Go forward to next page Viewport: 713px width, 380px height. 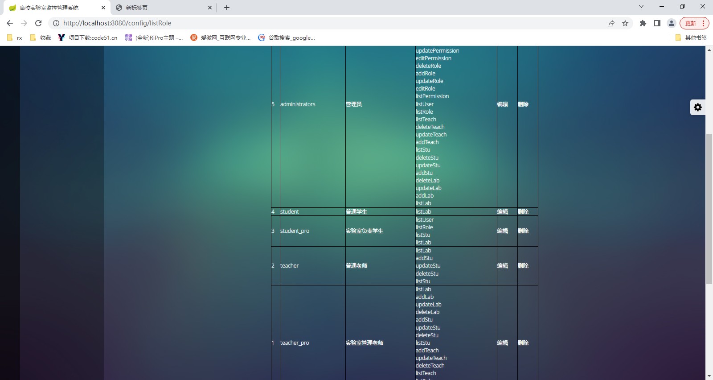click(x=24, y=23)
